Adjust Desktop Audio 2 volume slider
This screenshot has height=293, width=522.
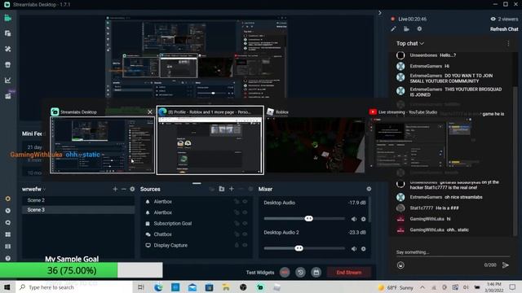[304, 248]
